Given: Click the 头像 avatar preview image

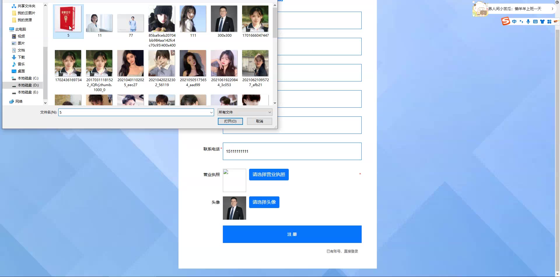Looking at the screenshot, I should click(235, 208).
